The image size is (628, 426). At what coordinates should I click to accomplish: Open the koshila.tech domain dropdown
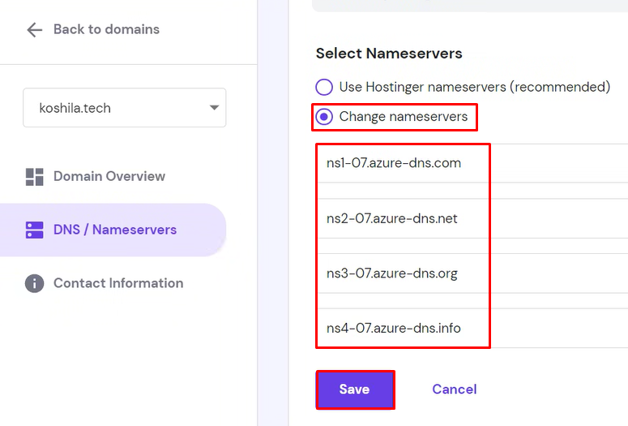pos(125,107)
